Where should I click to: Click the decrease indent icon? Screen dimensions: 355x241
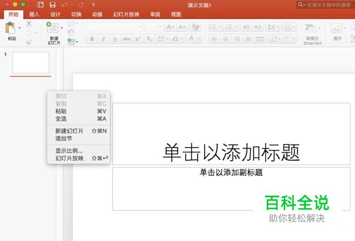(x=246, y=27)
